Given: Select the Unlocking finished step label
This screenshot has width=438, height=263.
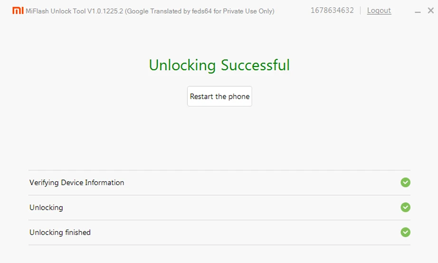Looking at the screenshot, I should 60,232.
